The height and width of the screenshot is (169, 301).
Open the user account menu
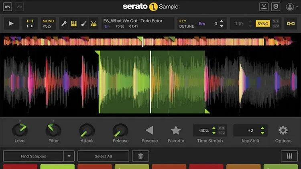tap(291, 7)
